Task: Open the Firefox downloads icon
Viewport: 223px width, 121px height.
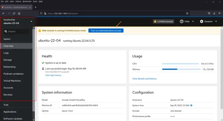Action: pyautogui.click(x=214, y=13)
